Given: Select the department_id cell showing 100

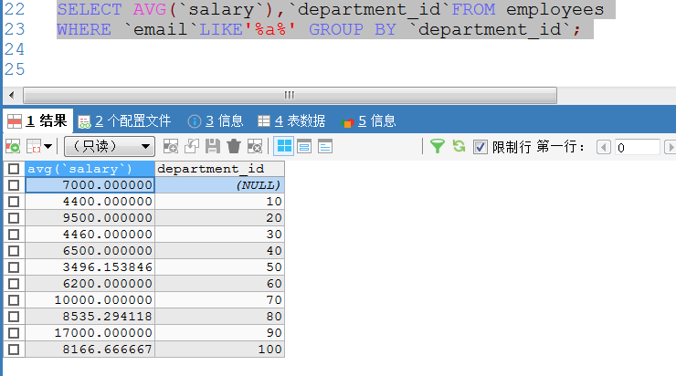Looking at the screenshot, I should coord(219,350).
